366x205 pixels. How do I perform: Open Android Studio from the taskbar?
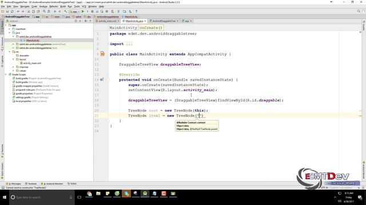145,194
